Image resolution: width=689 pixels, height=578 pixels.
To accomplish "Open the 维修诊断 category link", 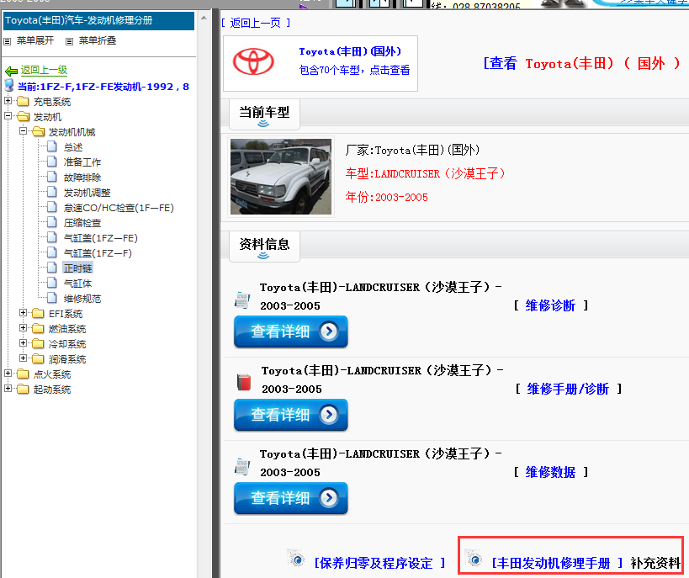I will 550,305.
